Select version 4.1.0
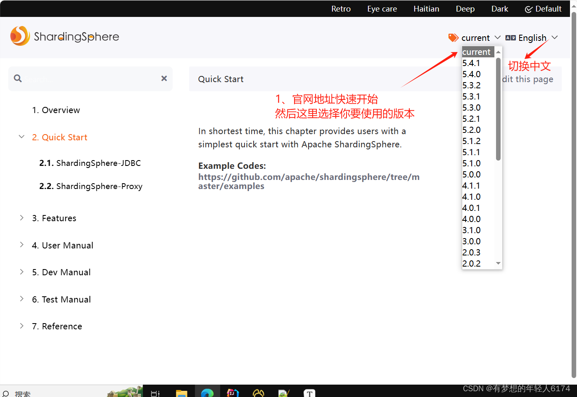The width and height of the screenshot is (577, 397). click(x=478, y=197)
